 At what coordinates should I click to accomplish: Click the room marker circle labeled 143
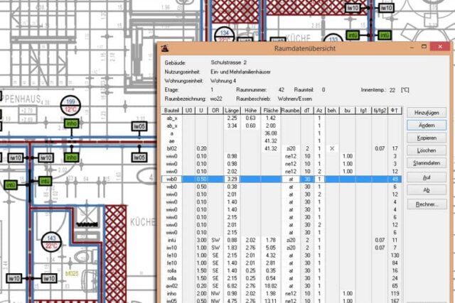(x=52, y=242)
